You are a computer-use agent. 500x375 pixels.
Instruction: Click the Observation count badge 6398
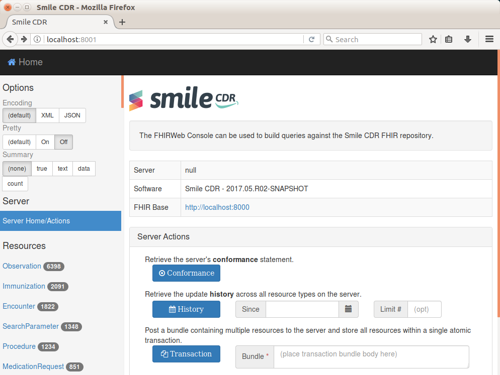coord(53,267)
